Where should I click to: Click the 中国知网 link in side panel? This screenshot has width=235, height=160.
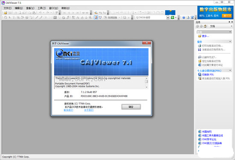pyautogui.click(x=207, y=131)
